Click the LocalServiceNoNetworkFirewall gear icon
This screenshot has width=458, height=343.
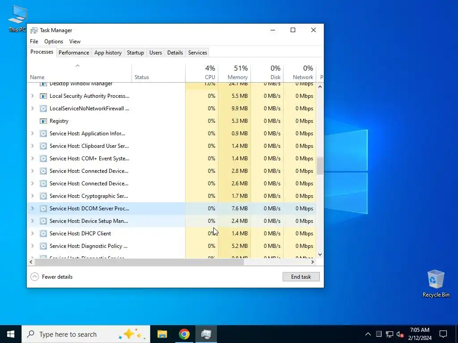[43, 109]
